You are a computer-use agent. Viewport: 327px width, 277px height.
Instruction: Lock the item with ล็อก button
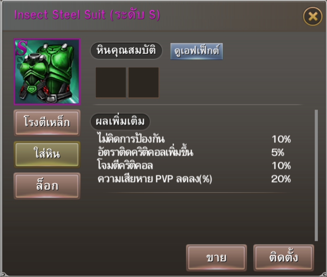(47, 186)
